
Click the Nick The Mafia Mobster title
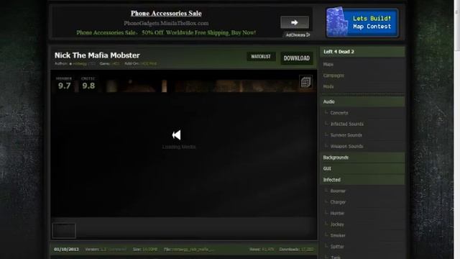pos(97,55)
